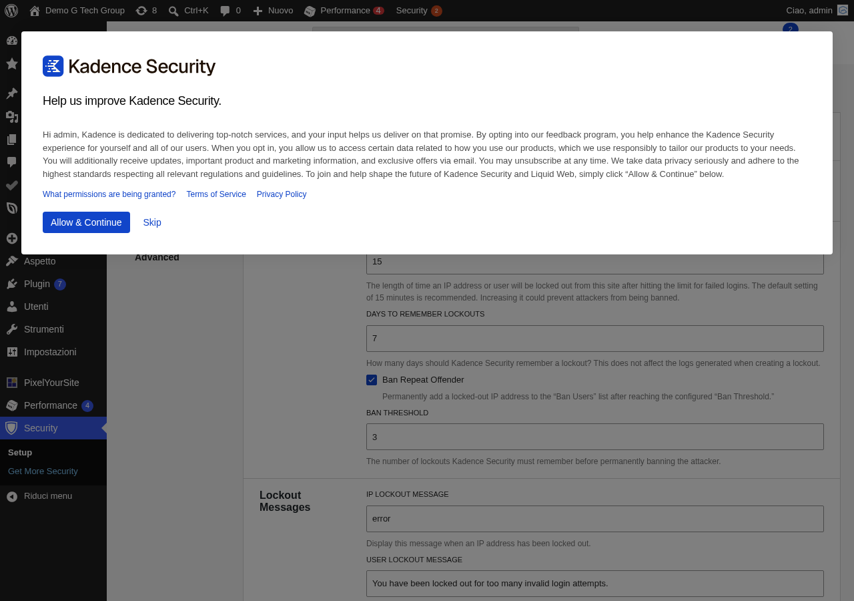
Task: Open Plugin menu label
Action: click(37, 284)
